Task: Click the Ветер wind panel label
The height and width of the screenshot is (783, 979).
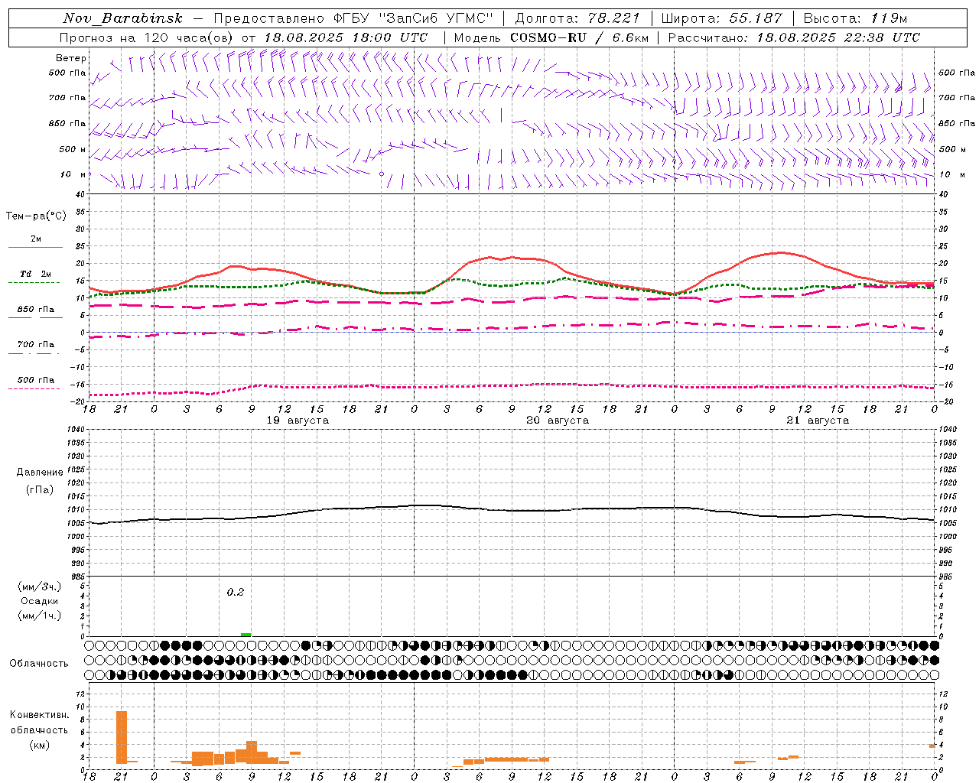Action: pos(71,58)
